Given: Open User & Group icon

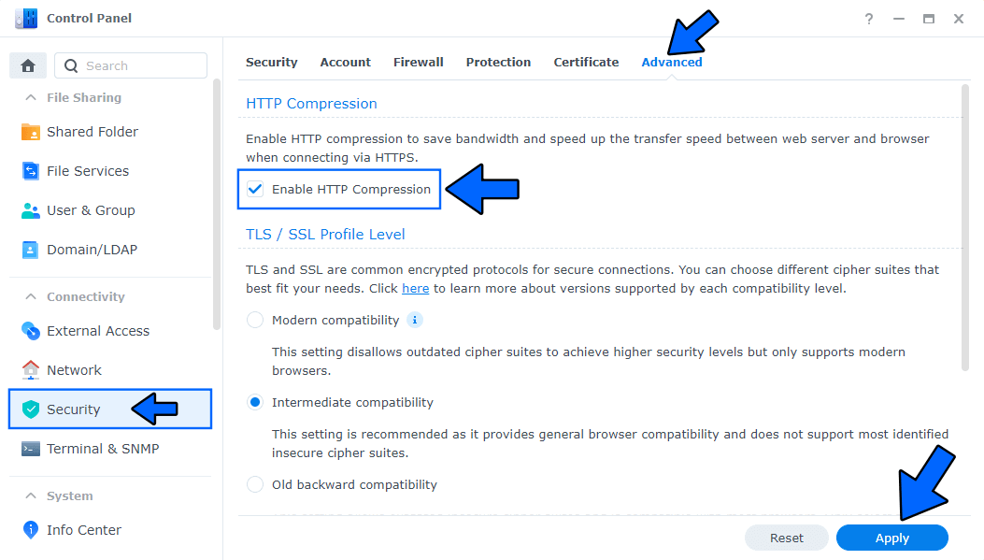Looking at the screenshot, I should [31, 210].
